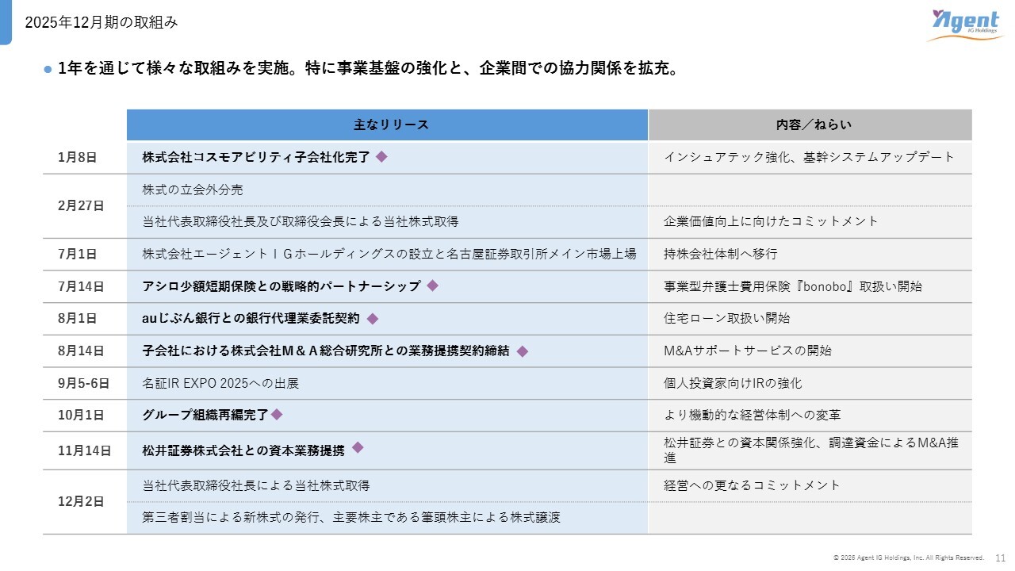This screenshot has width=1015, height=571.
Task: Select the 主なリリース column header
Action: click(x=387, y=125)
